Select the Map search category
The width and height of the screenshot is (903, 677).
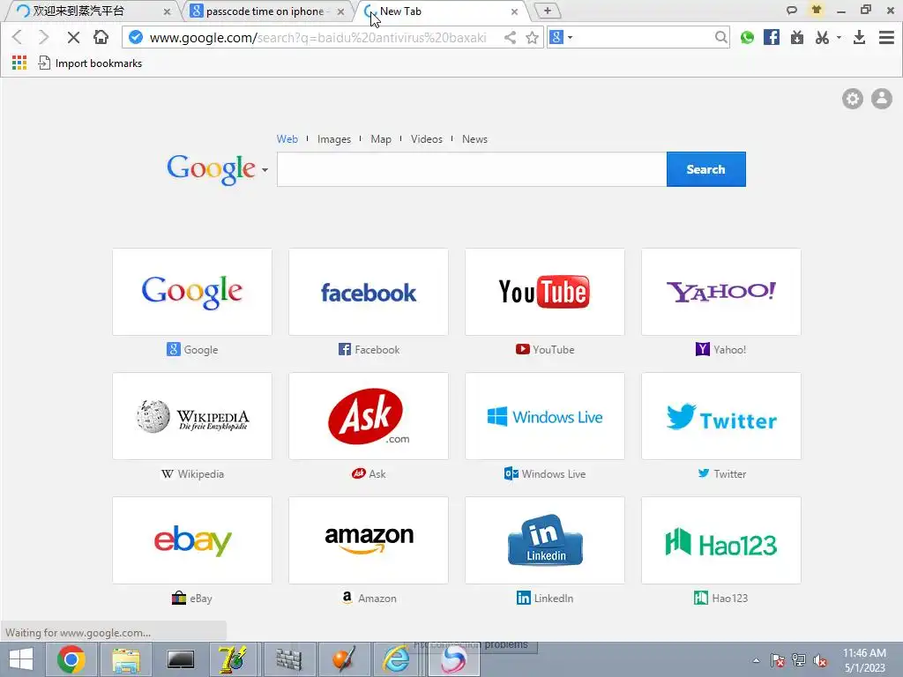[381, 138]
